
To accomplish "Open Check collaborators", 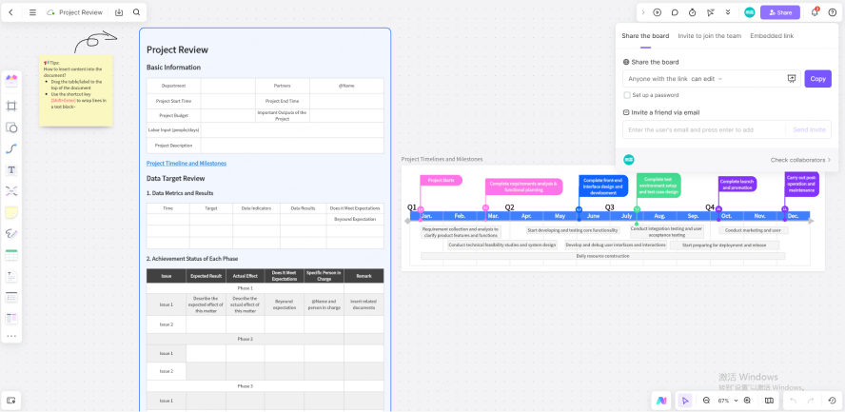I will coord(801,160).
